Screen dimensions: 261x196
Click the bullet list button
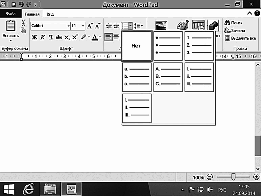125,26
